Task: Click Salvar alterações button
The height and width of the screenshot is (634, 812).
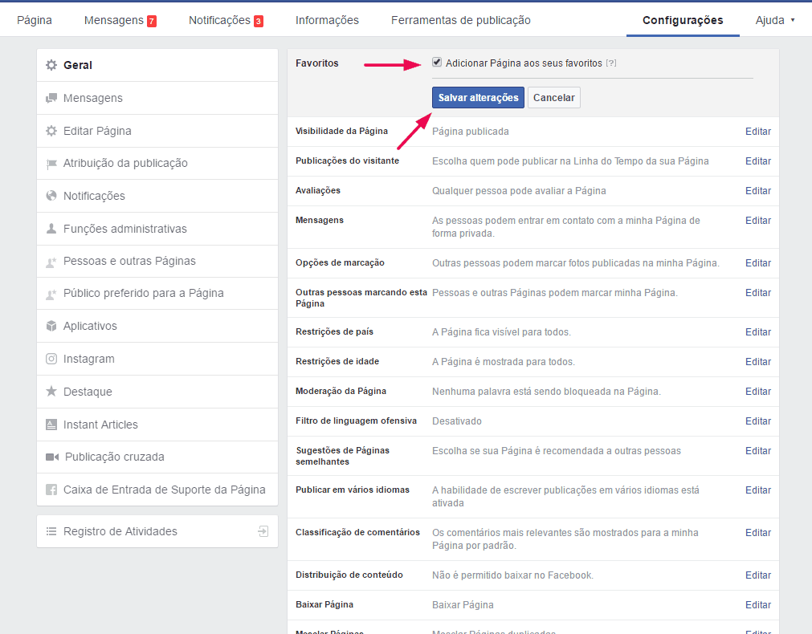Action: (x=478, y=97)
